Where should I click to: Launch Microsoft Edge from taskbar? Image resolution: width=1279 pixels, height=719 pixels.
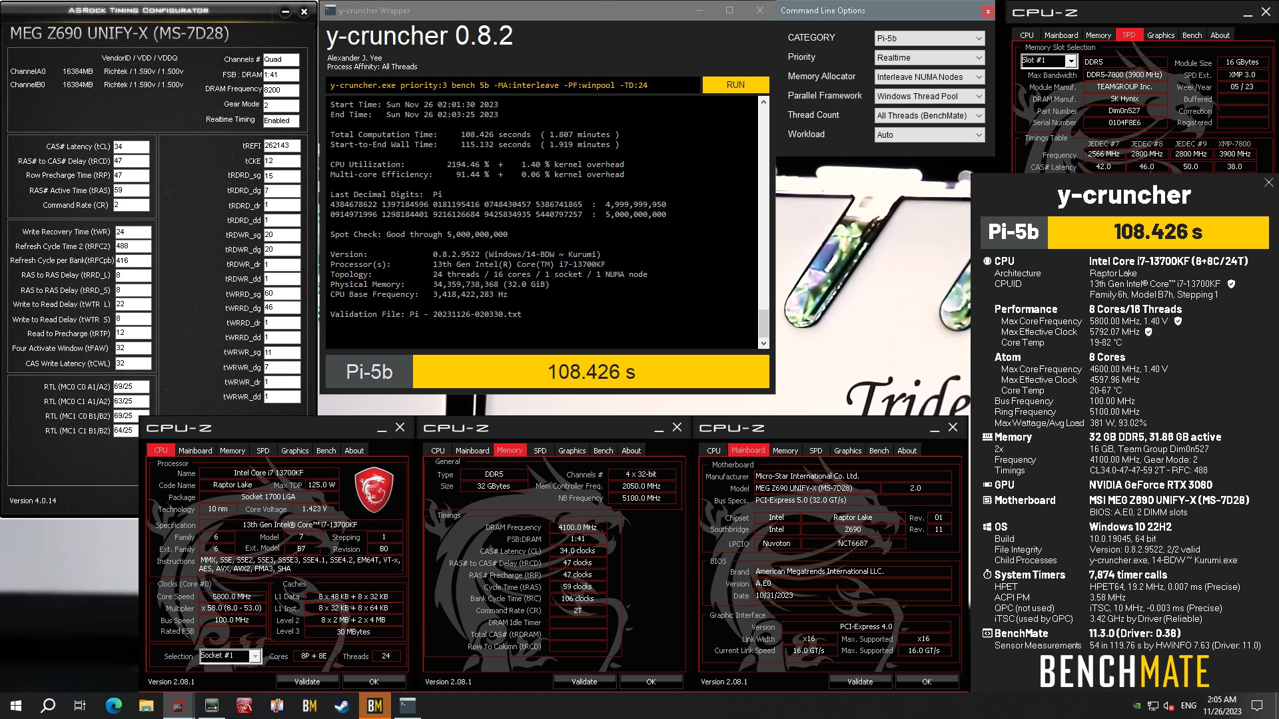(114, 706)
